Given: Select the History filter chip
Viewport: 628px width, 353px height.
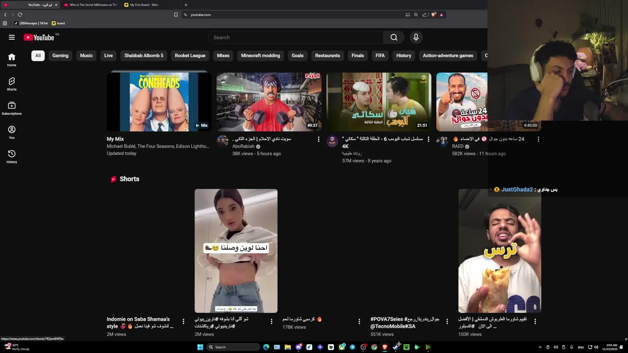Looking at the screenshot, I should pos(404,55).
